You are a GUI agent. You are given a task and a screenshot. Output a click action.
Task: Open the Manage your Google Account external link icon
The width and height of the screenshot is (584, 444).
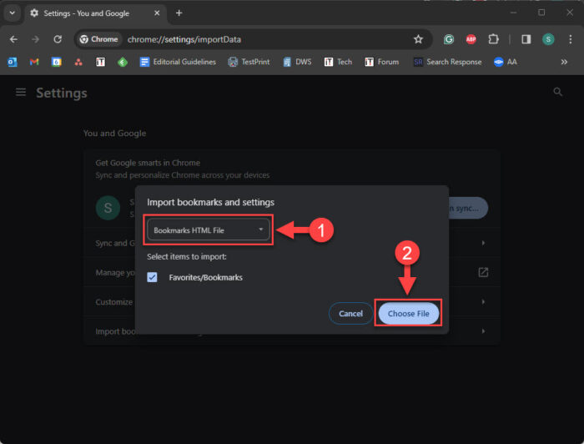[x=483, y=272]
